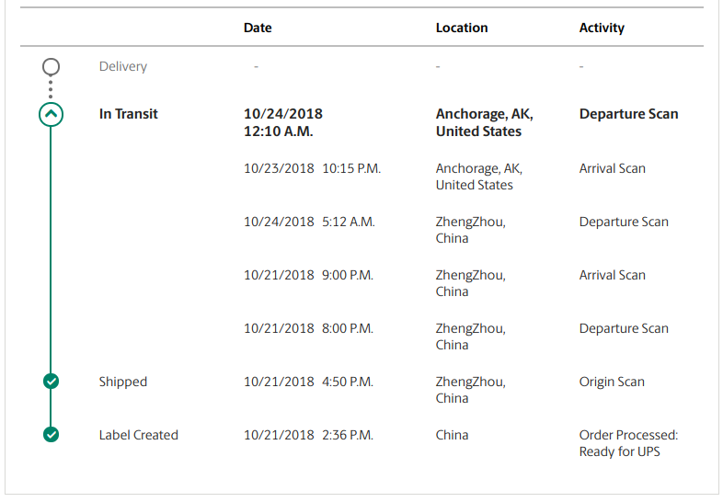Select the 10/24/2018 5:12 A.M. date entry
723x502 pixels.
click(309, 222)
